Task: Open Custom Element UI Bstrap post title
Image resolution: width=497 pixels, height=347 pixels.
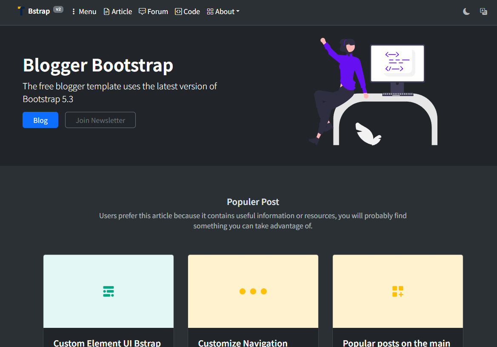Action: [x=107, y=343]
